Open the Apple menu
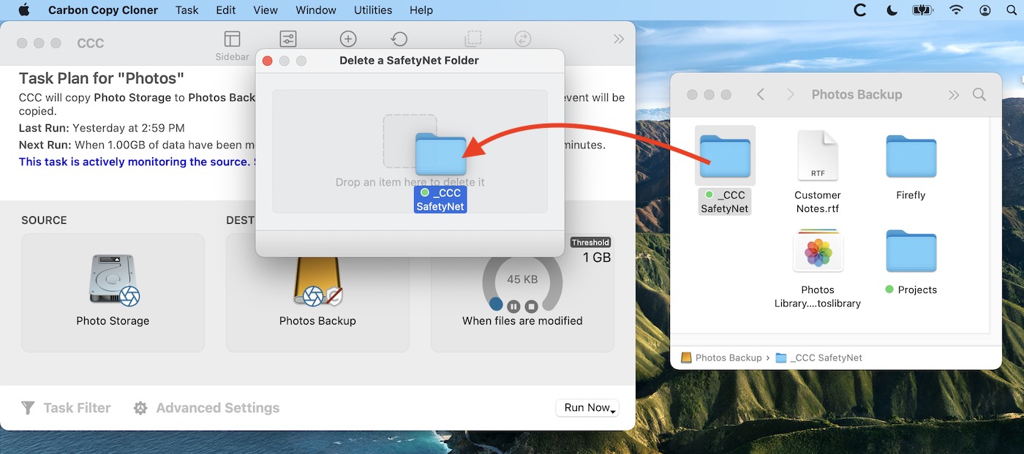This screenshot has width=1024, height=454. click(24, 10)
